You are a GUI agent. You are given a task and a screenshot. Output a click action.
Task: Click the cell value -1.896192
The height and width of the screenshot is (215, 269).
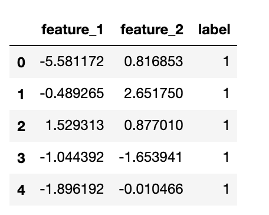point(72,189)
